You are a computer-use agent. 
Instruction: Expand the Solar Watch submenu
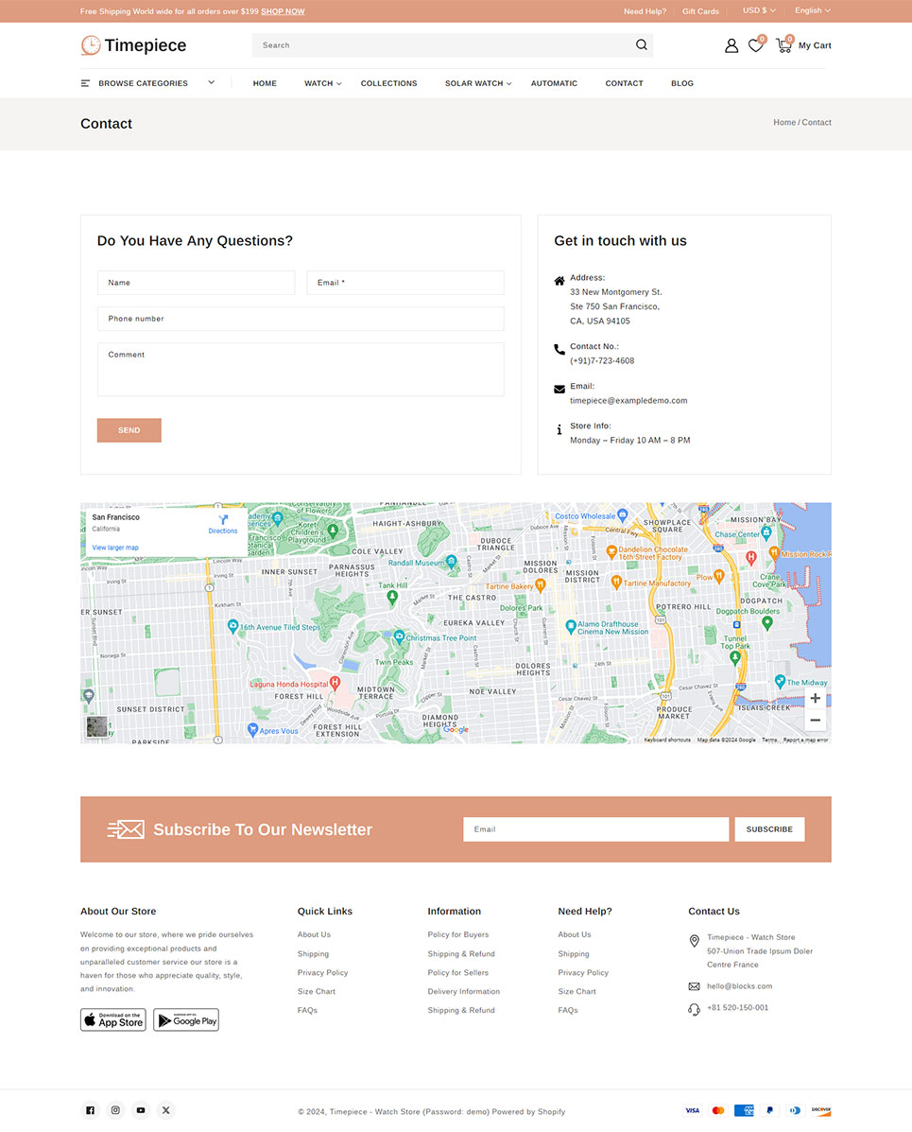coord(477,83)
